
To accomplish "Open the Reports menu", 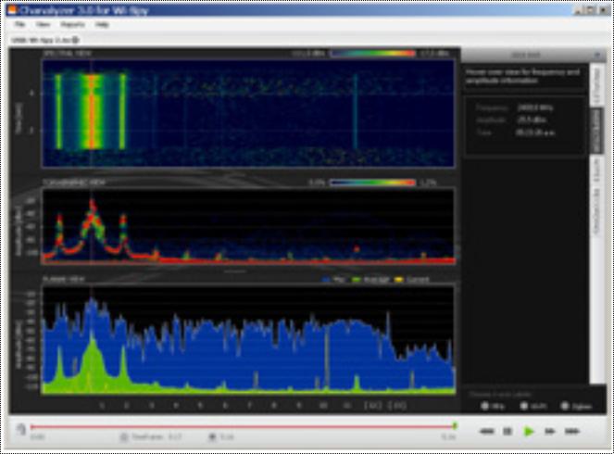I will [x=71, y=25].
